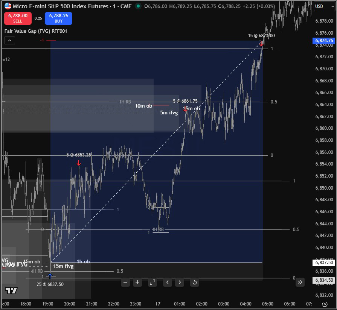Screen dimensions: 337x310
Task: Click the 6,874.75 current price label
Action: [324, 41]
